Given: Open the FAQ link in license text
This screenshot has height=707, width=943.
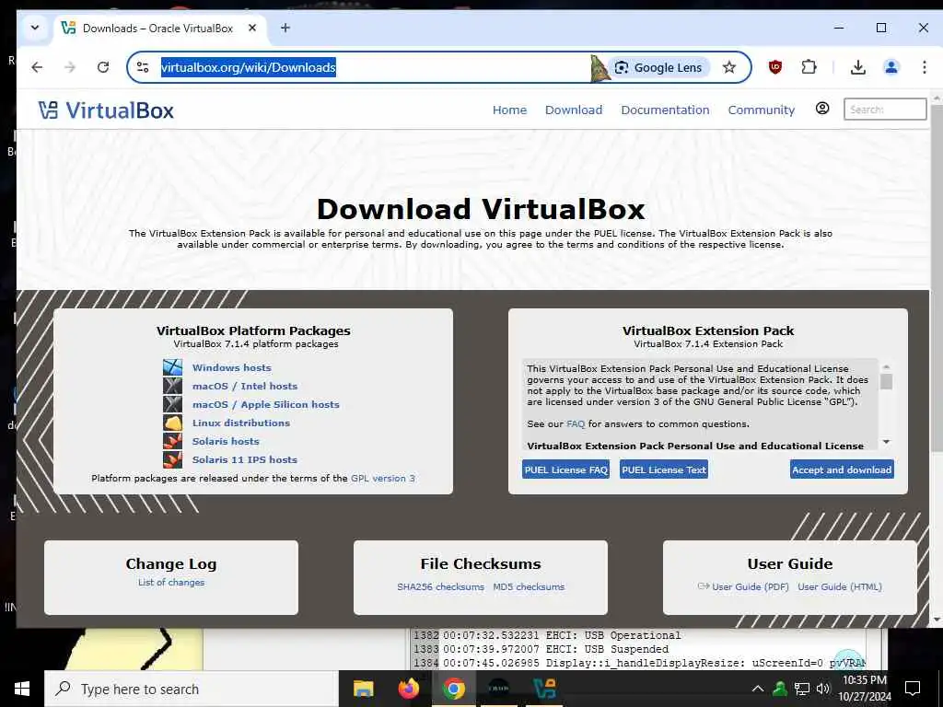Looking at the screenshot, I should [576, 423].
